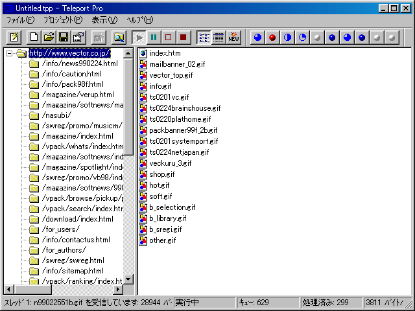Screen dimensions: 415x311
Task: Select /swreg/promo/musicm/ folder
Action: click(82, 126)
